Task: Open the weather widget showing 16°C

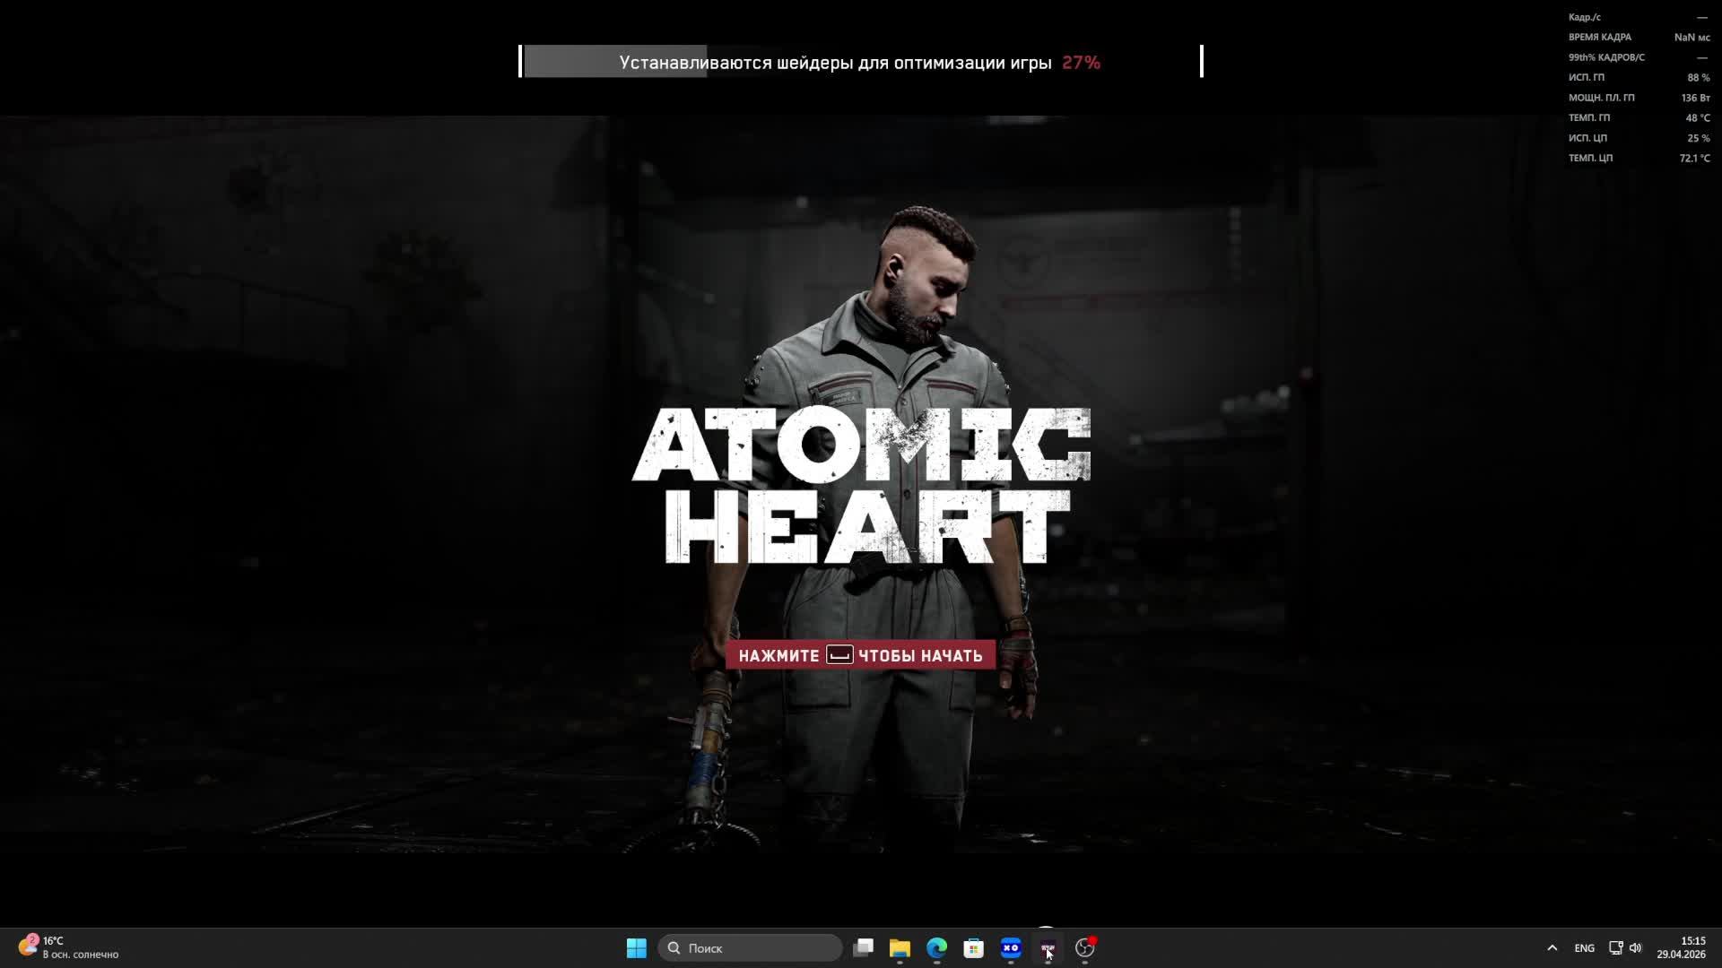Action: pos(63,947)
